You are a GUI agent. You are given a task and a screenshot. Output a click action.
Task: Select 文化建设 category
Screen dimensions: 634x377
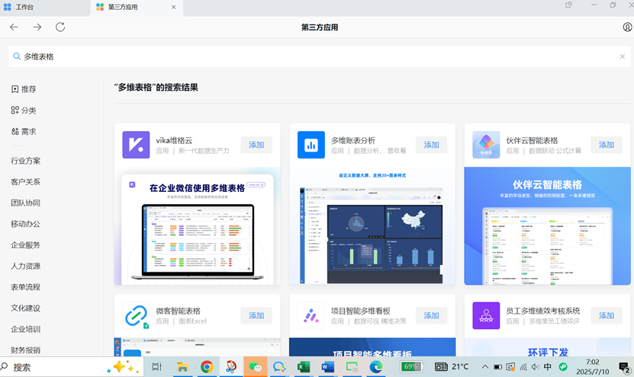click(x=25, y=308)
